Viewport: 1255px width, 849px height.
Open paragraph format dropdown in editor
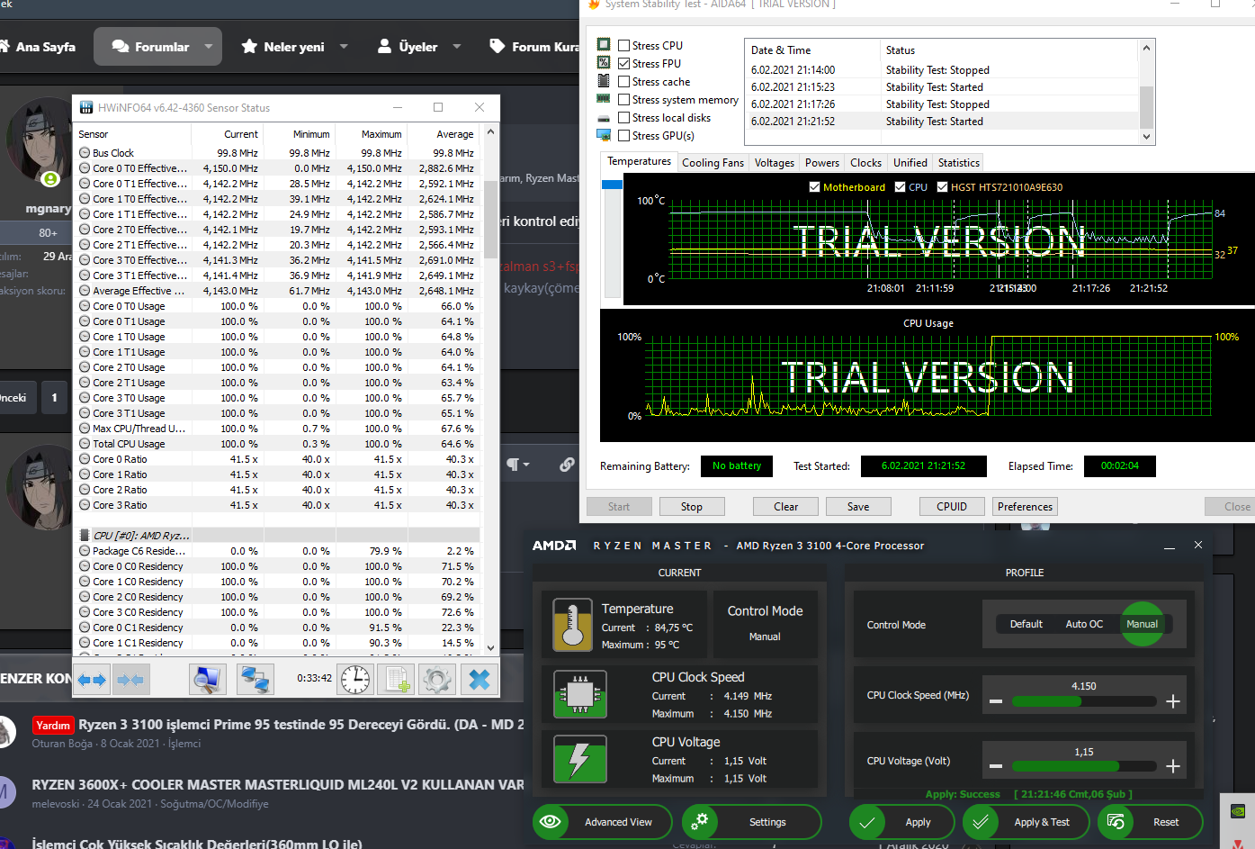[x=517, y=465]
